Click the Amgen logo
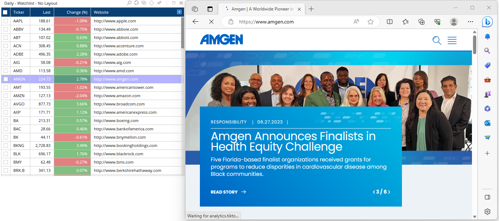The height and width of the screenshot is (221, 499). pyautogui.click(x=222, y=39)
